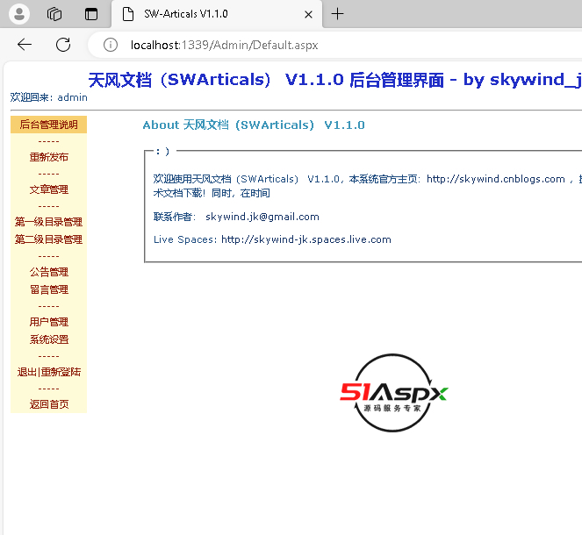This screenshot has height=535, width=582.
Task: Open 文章管理 in the sidebar
Action: click(x=48, y=189)
